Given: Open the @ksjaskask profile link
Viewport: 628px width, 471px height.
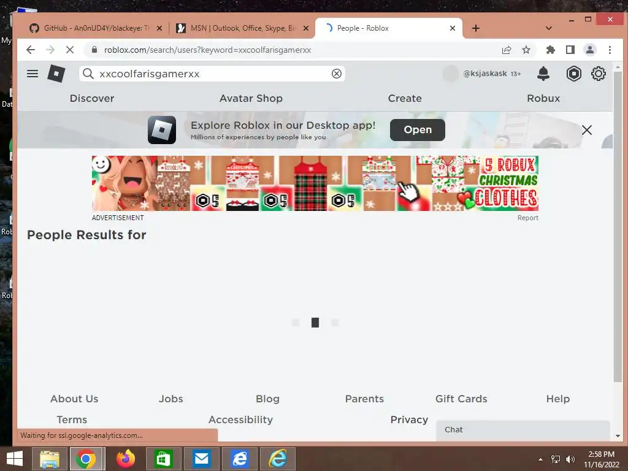Looking at the screenshot, I should [x=485, y=74].
